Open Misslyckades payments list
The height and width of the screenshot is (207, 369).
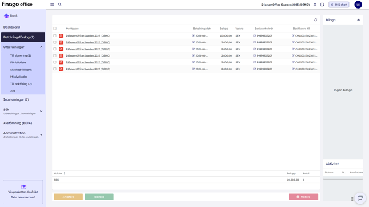click(x=19, y=77)
